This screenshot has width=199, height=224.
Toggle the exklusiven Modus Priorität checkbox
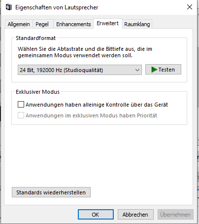(21, 115)
